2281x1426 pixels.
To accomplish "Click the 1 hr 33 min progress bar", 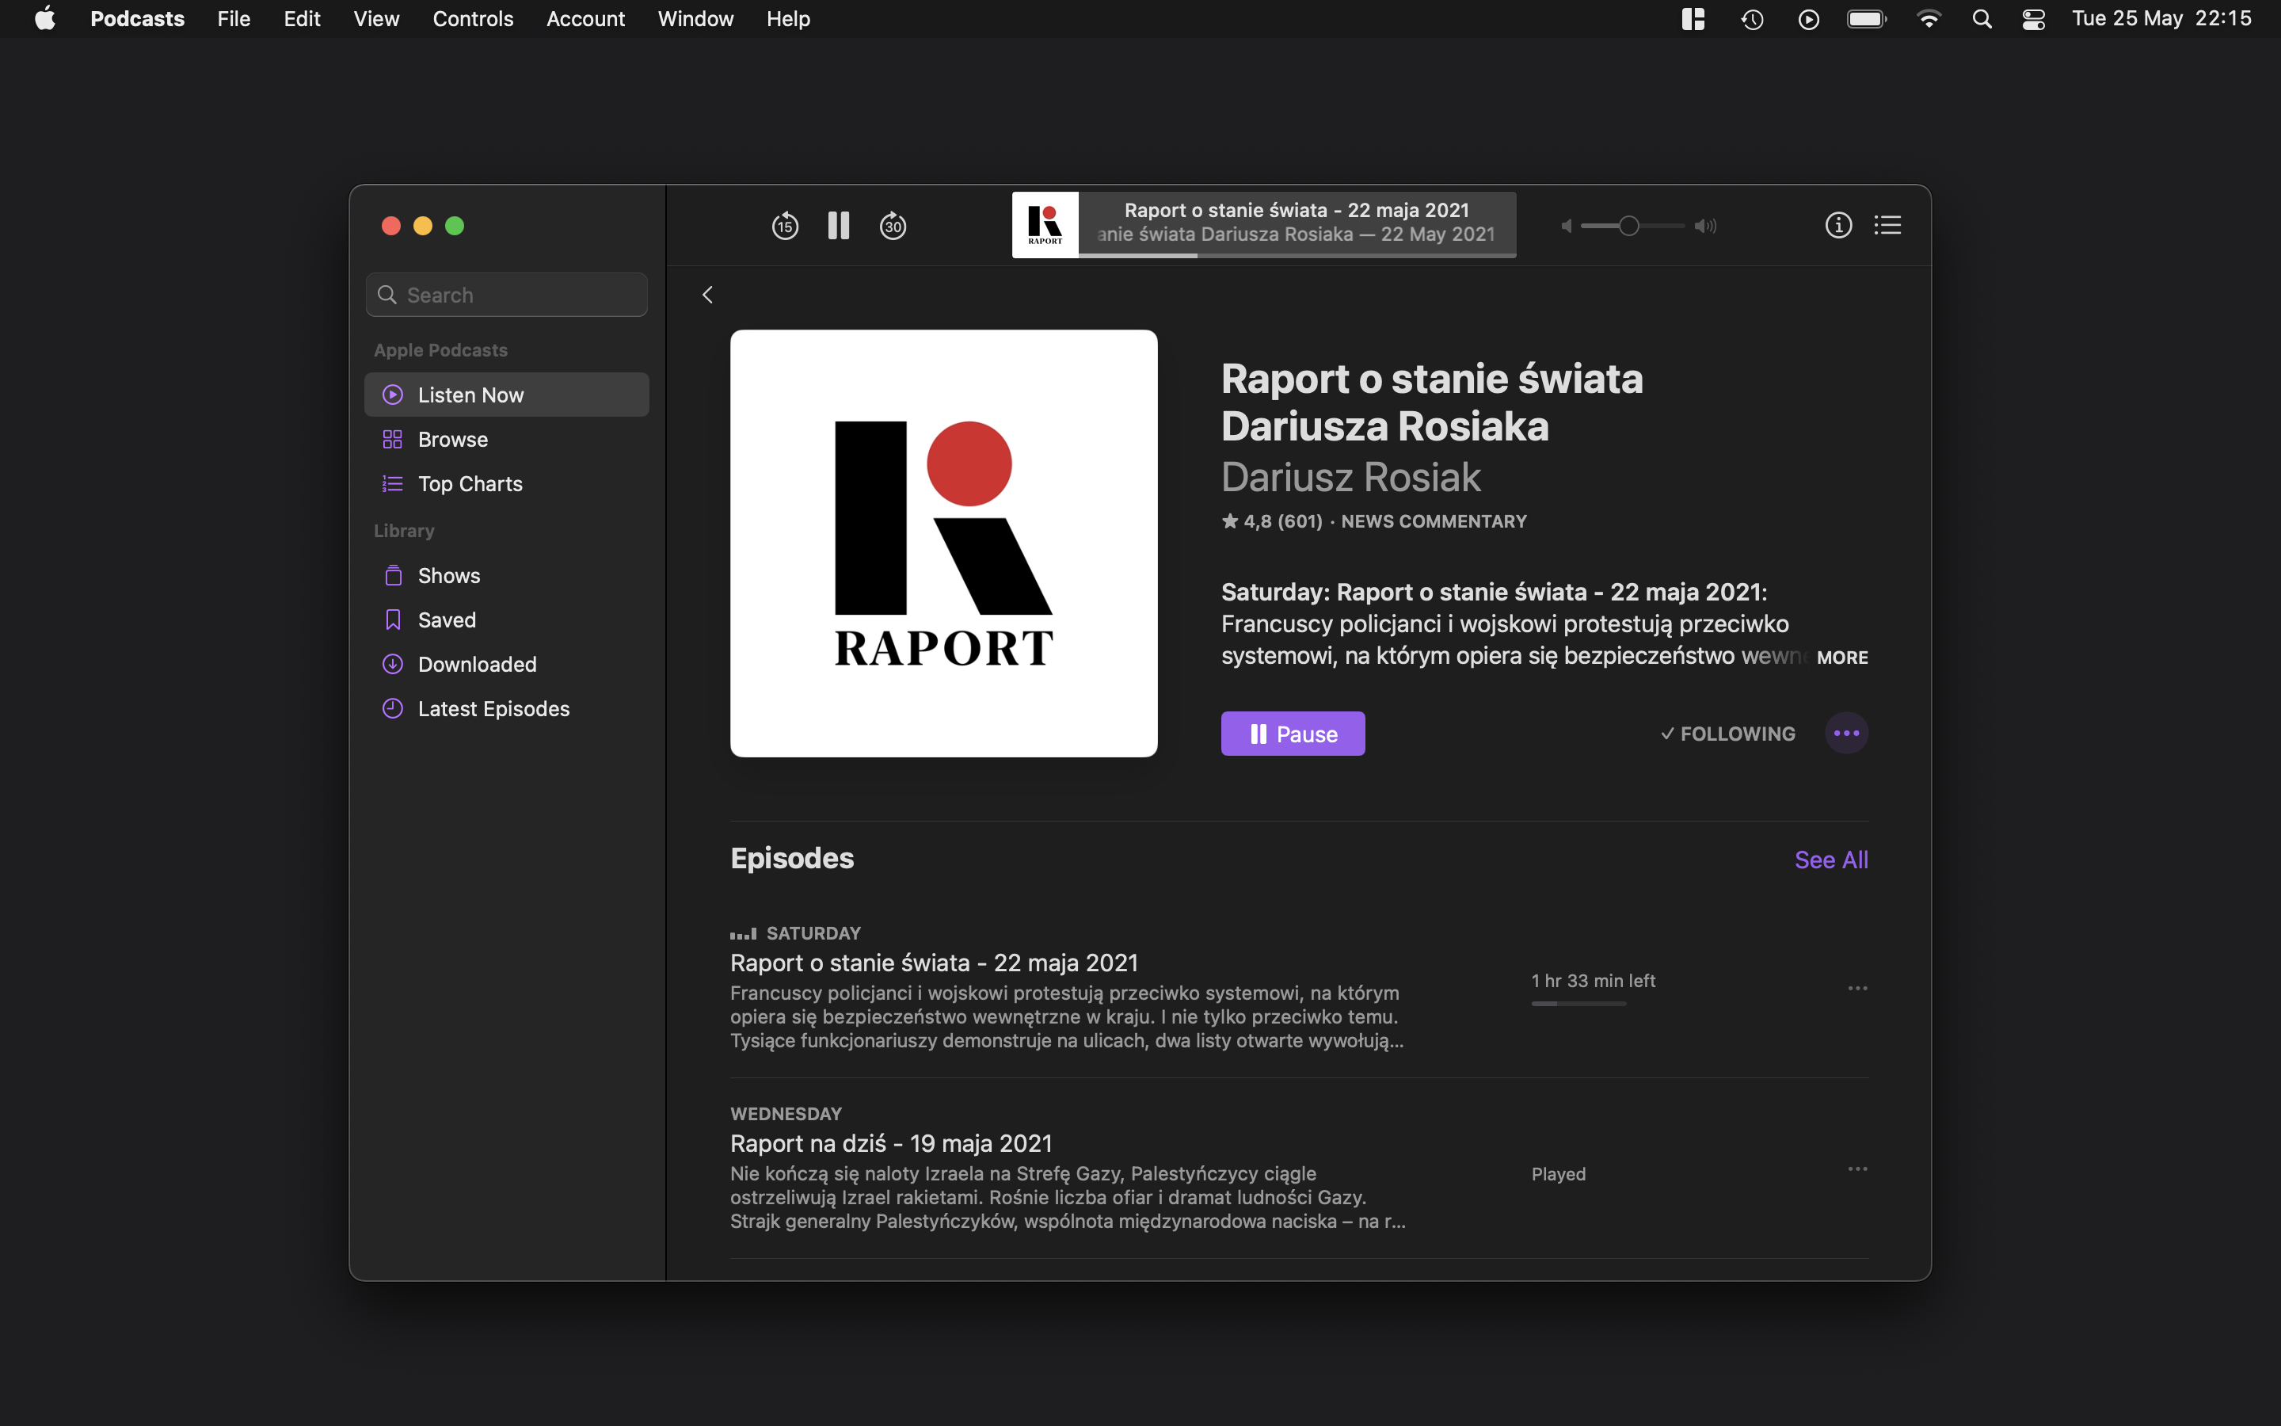I will tap(1578, 1004).
